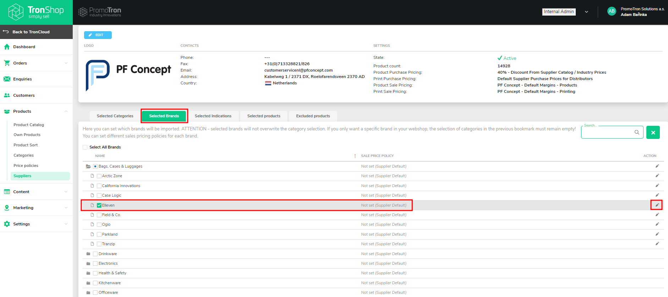
Task: Edit price policy for Parkland
Action: [x=657, y=234]
